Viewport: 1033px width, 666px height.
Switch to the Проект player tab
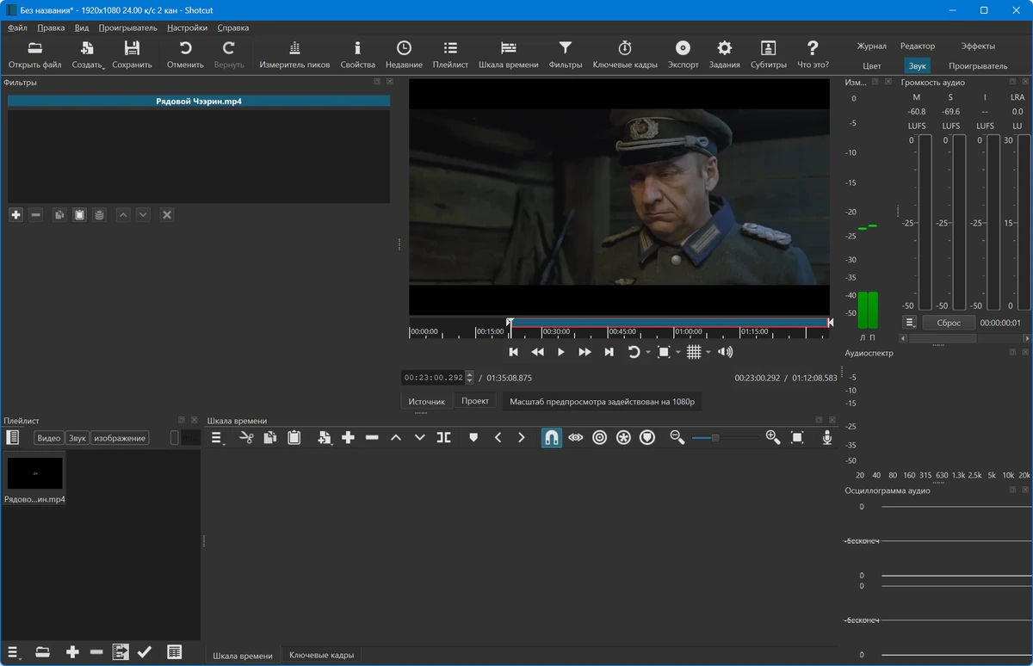click(x=475, y=401)
